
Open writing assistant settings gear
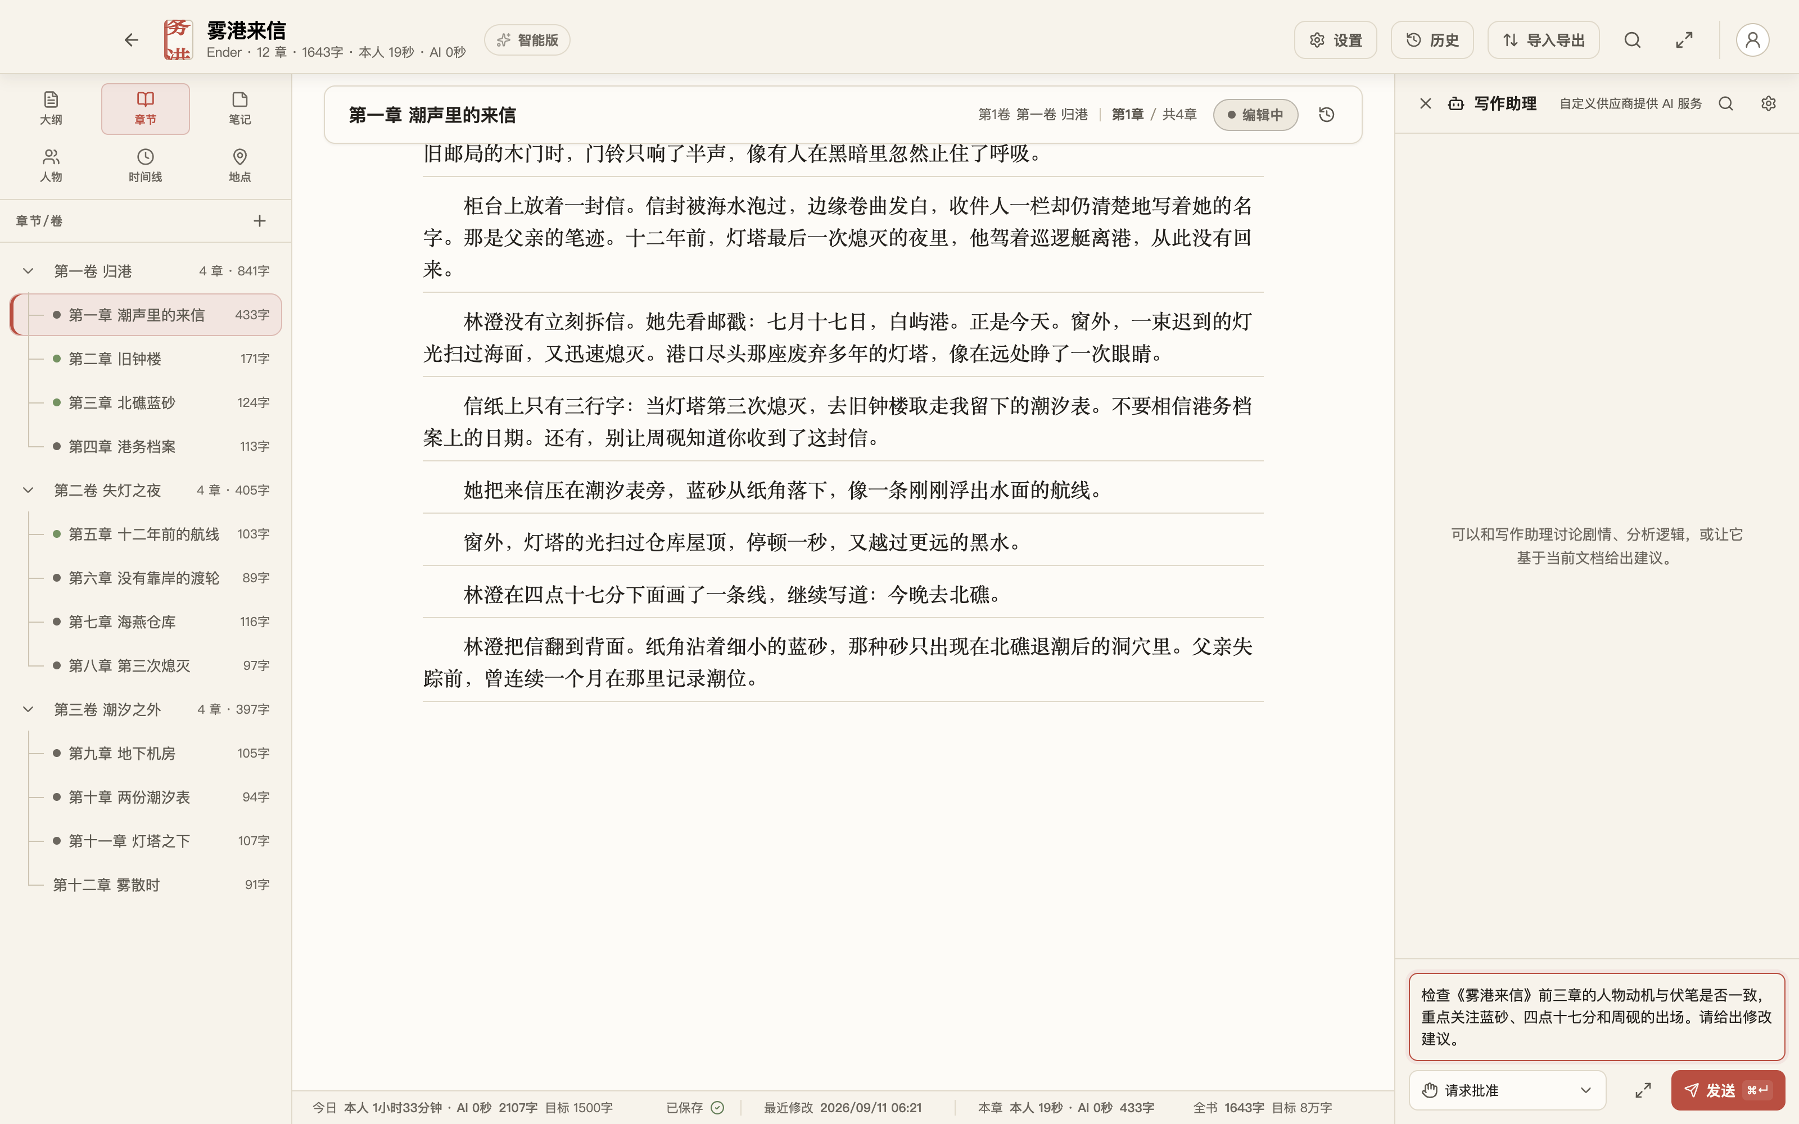tap(1769, 104)
